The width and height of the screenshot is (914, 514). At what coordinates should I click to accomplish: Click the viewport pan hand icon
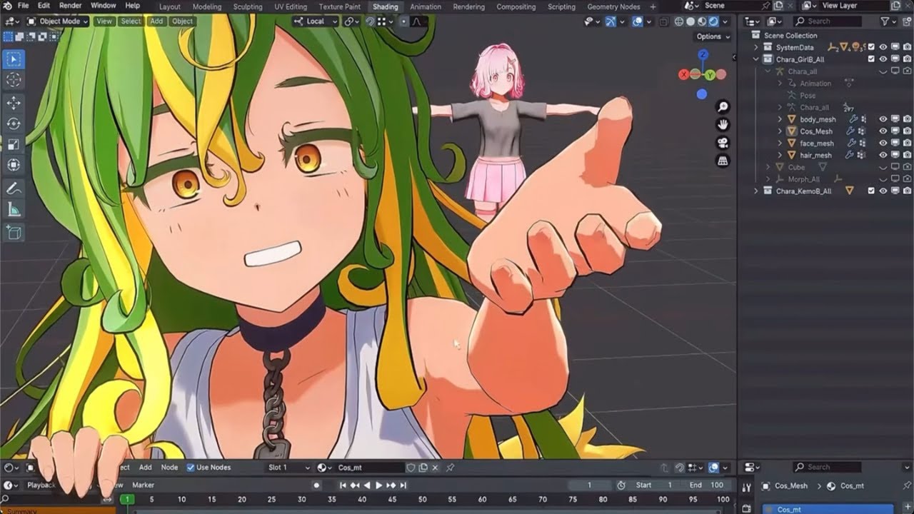723,125
